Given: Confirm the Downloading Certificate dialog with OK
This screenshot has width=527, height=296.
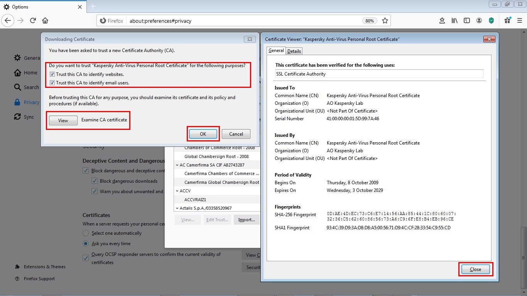Looking at the screenshot, I should point(203,134).
